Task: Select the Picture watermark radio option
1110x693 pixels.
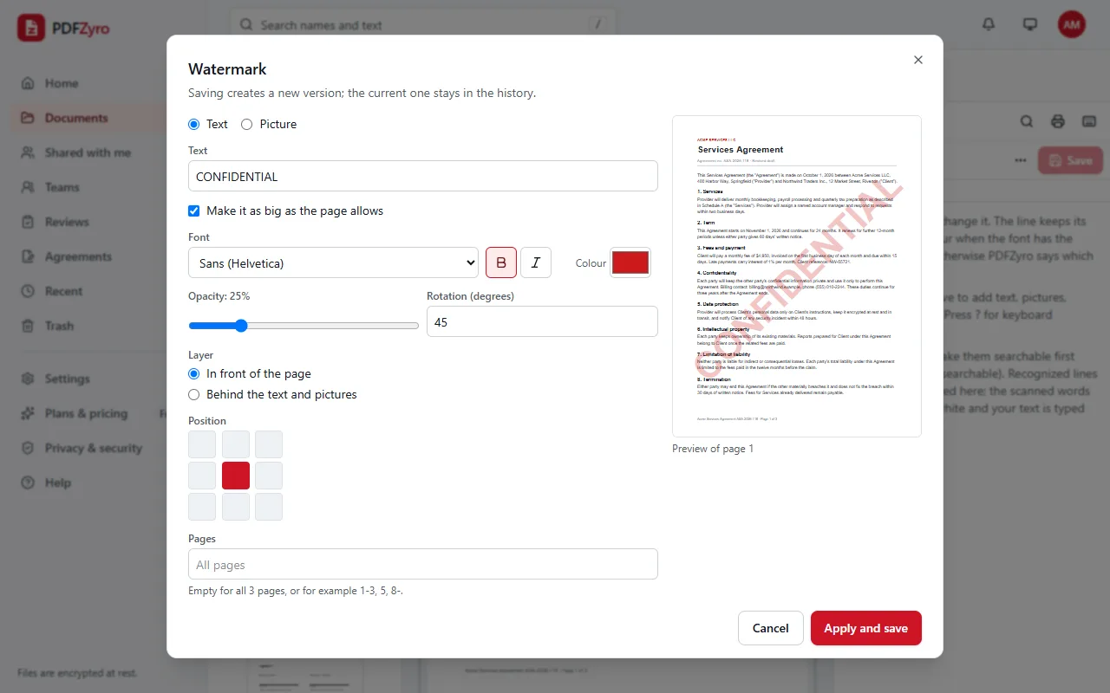Action: click(246, 124)
